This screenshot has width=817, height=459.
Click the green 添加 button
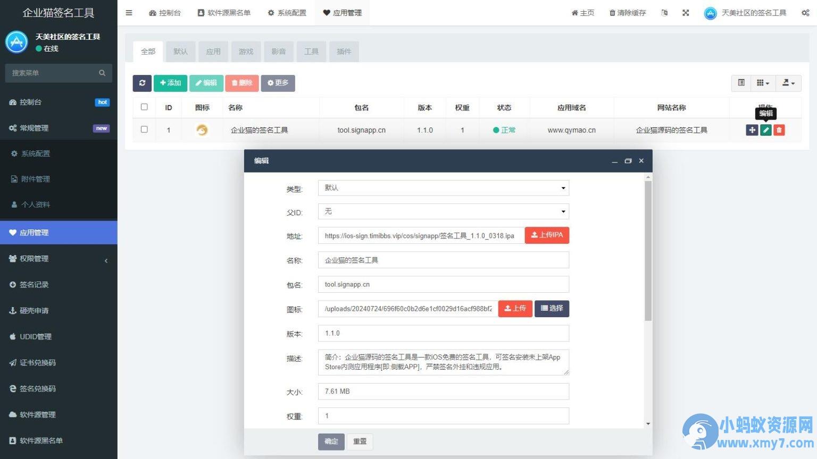(170, 83)
